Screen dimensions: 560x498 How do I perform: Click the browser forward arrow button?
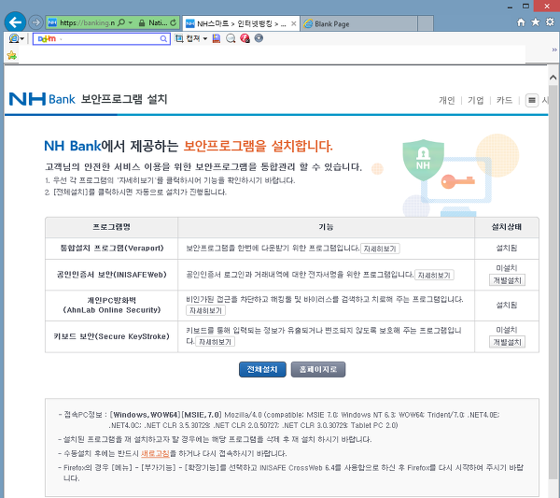point(35,22)
